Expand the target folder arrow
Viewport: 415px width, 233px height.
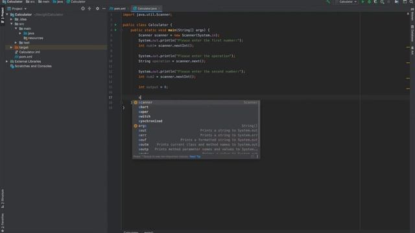click(12, 47)
